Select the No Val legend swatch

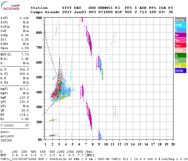180,20
